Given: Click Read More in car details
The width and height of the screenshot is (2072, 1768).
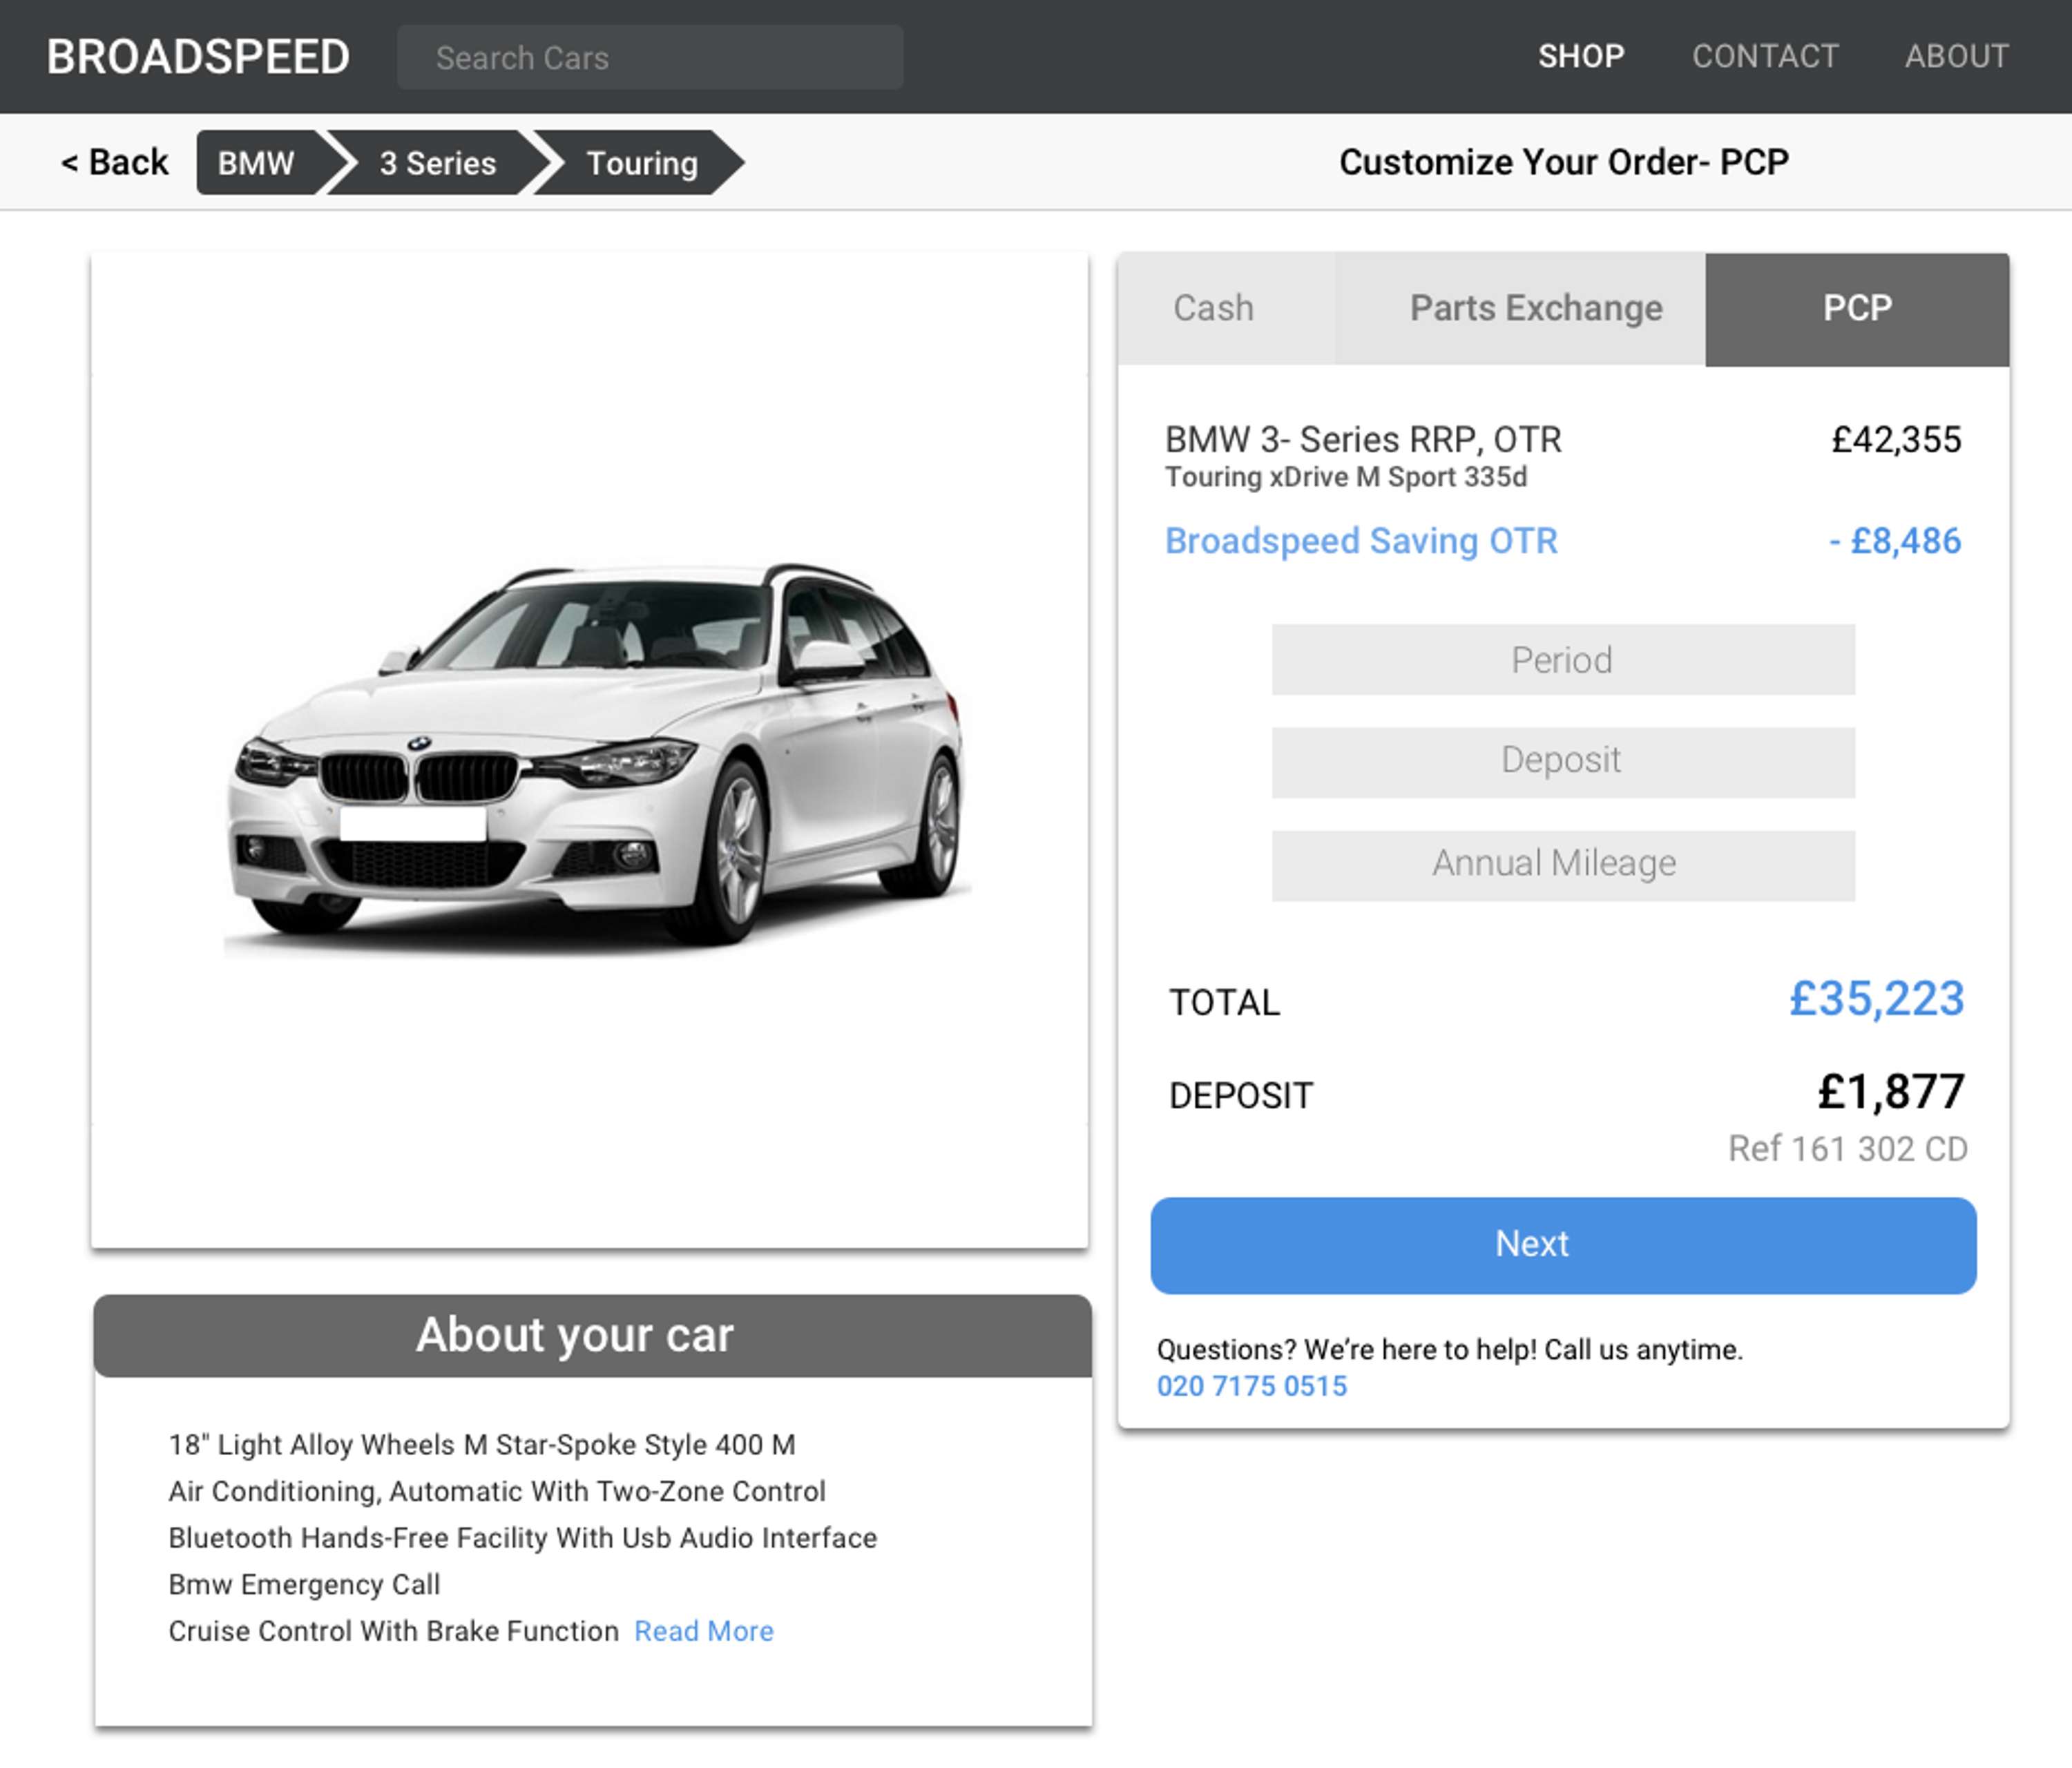Looking at the screenshot, I should click(704, 1631).
